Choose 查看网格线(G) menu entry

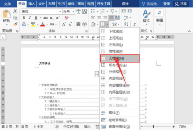(120, 127)
